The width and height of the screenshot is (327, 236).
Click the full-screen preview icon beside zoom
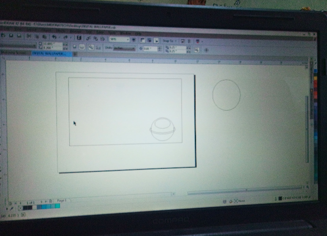[134, 39]
